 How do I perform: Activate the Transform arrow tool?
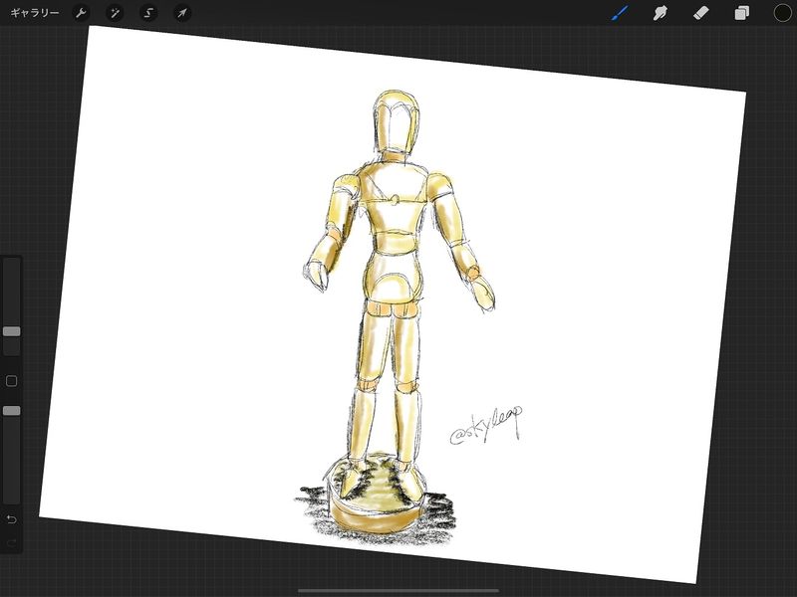click(x=181, y=13)
